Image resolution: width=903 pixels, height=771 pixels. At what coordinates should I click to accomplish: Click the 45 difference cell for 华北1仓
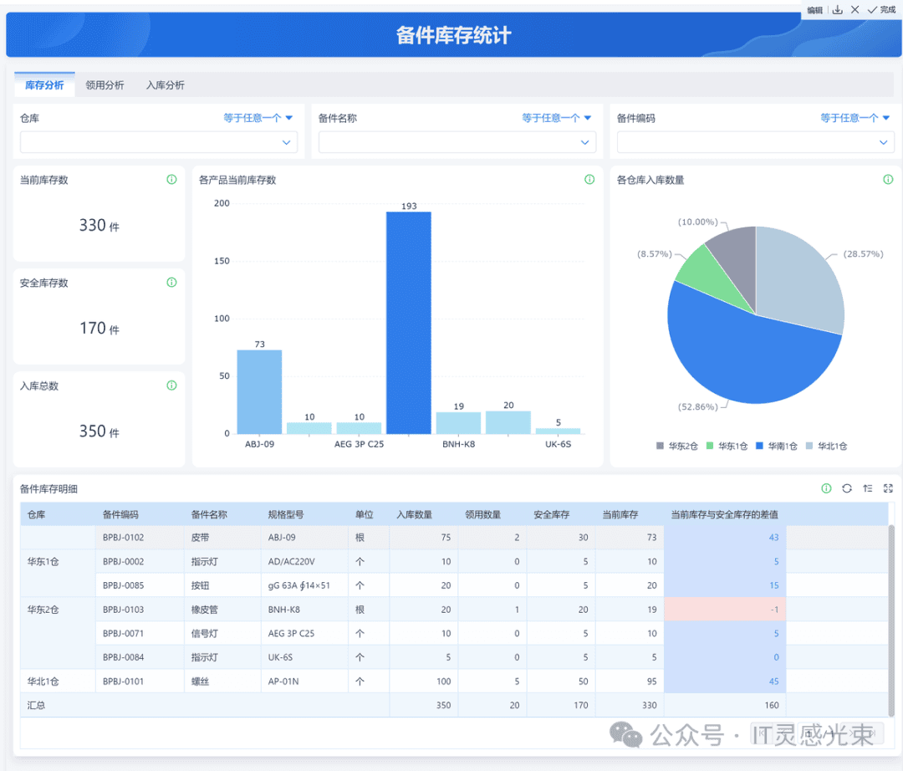click(725, 682)
